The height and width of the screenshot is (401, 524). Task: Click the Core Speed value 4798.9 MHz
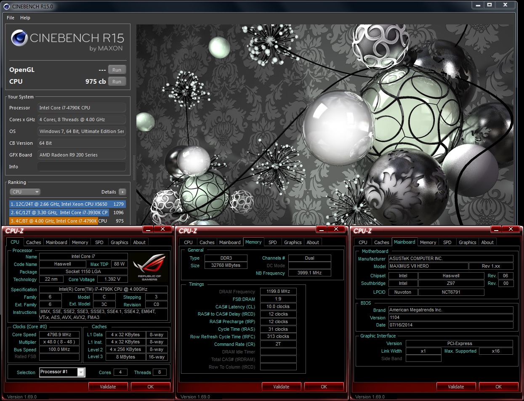click(x=59, y=335)
